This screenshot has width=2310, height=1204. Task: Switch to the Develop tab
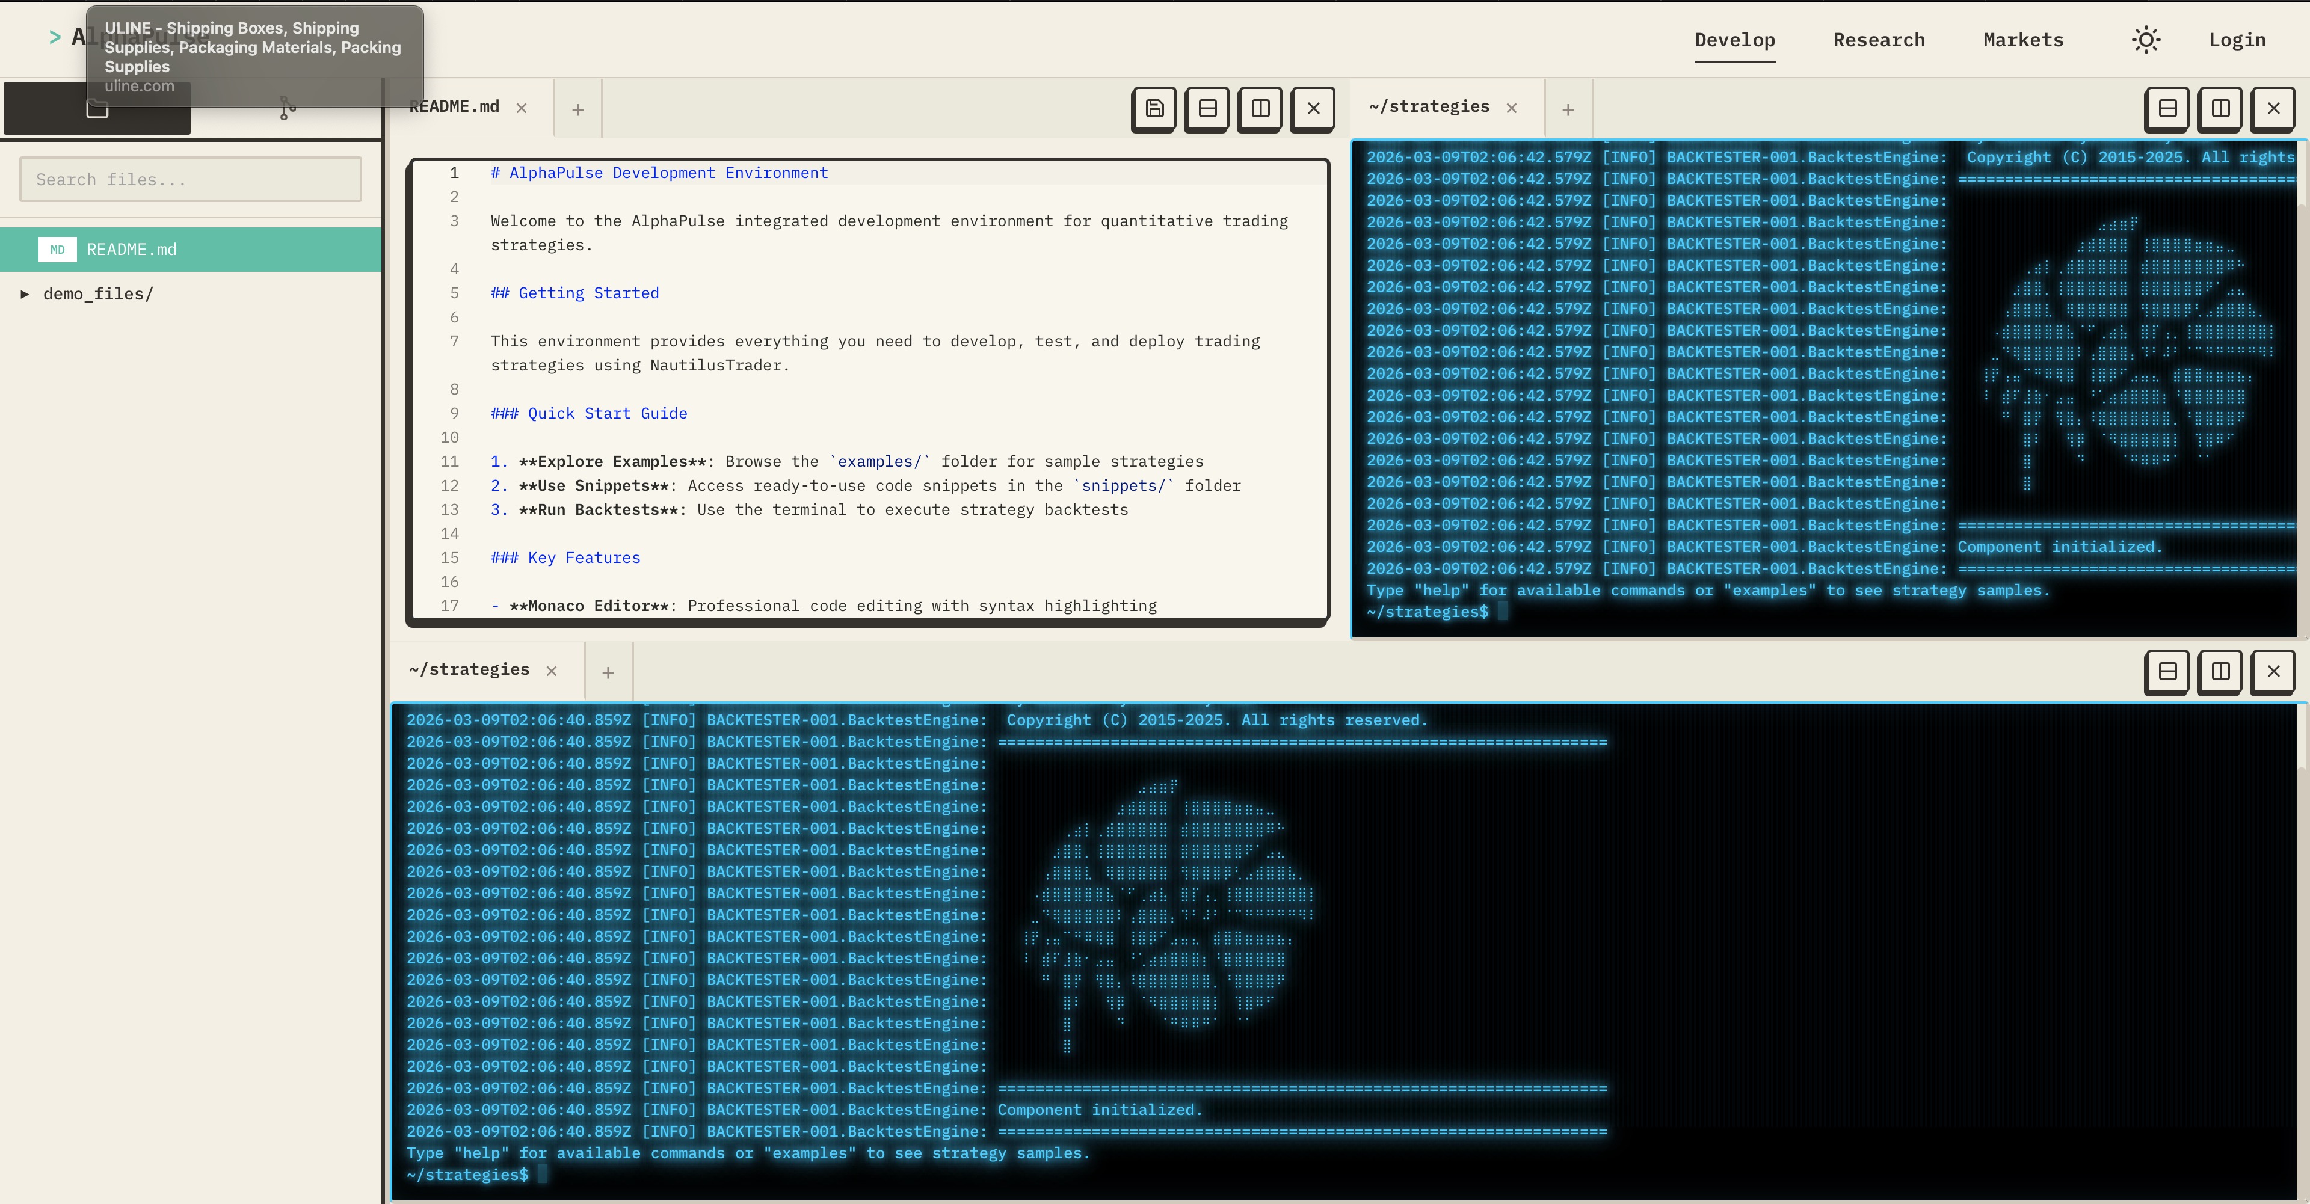(1734, 40)
